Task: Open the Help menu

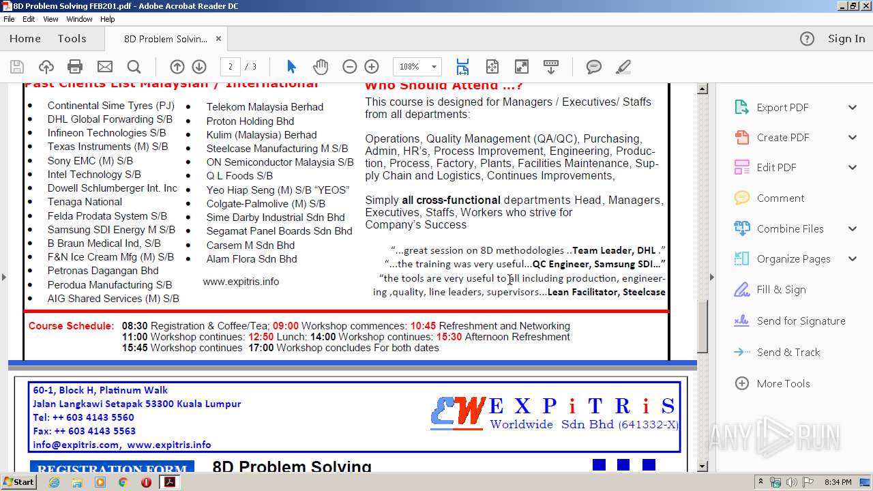Action: coord(108,19)
